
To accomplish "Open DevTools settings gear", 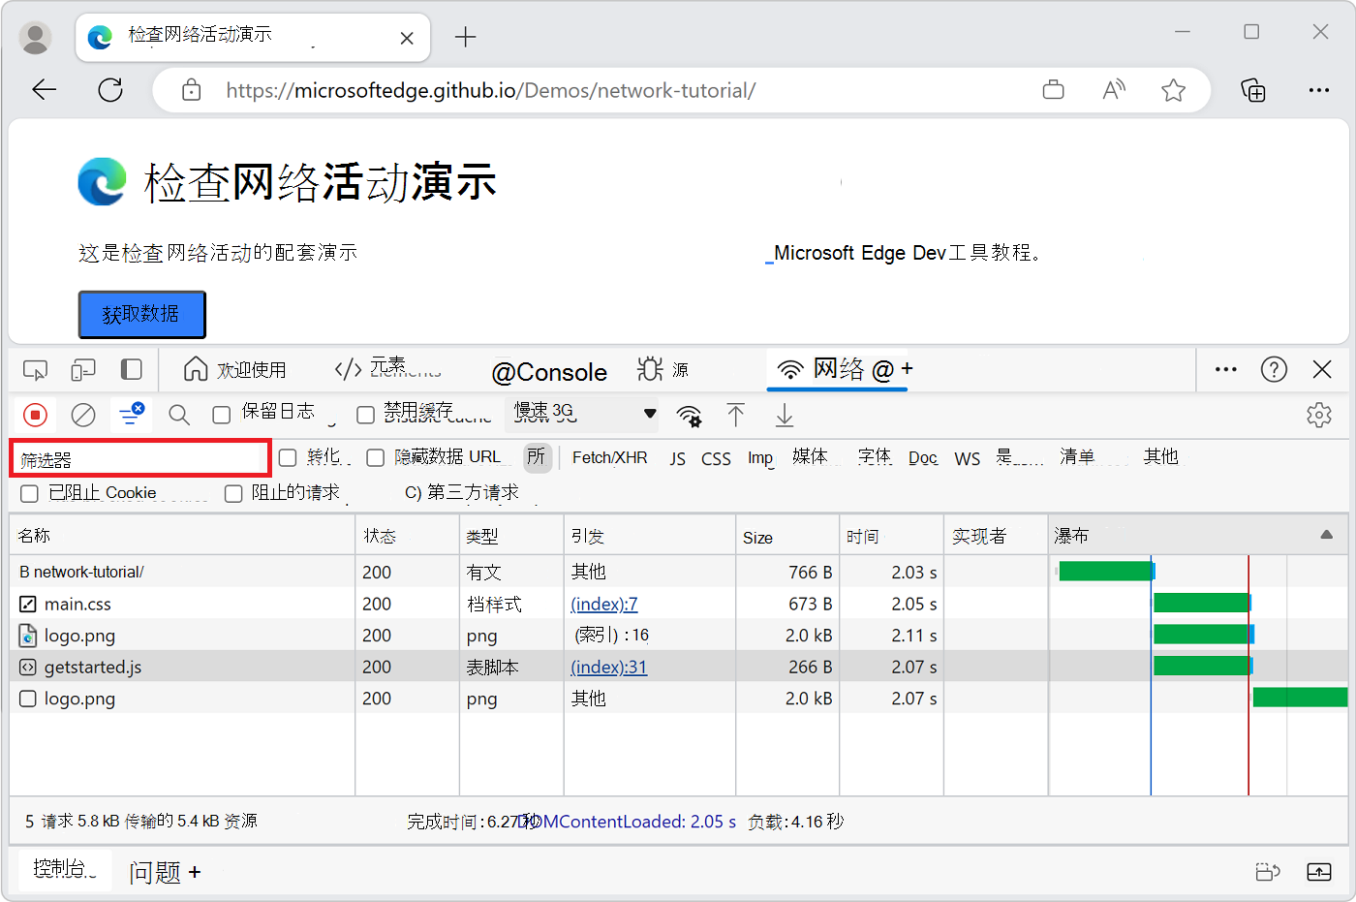I will (x=1319, y=414).
